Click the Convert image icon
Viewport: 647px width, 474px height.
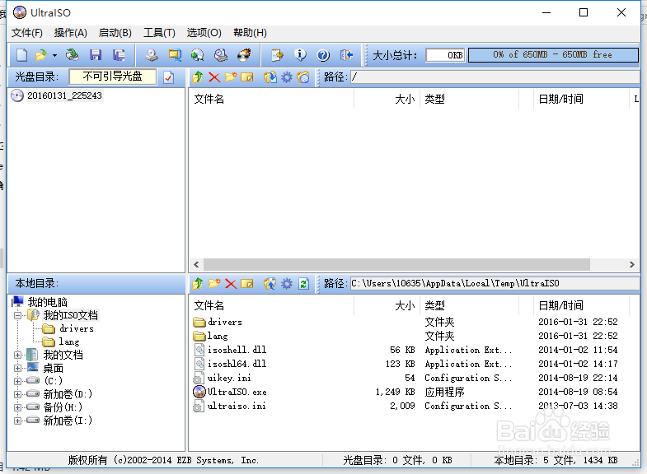tap(198, 55)
